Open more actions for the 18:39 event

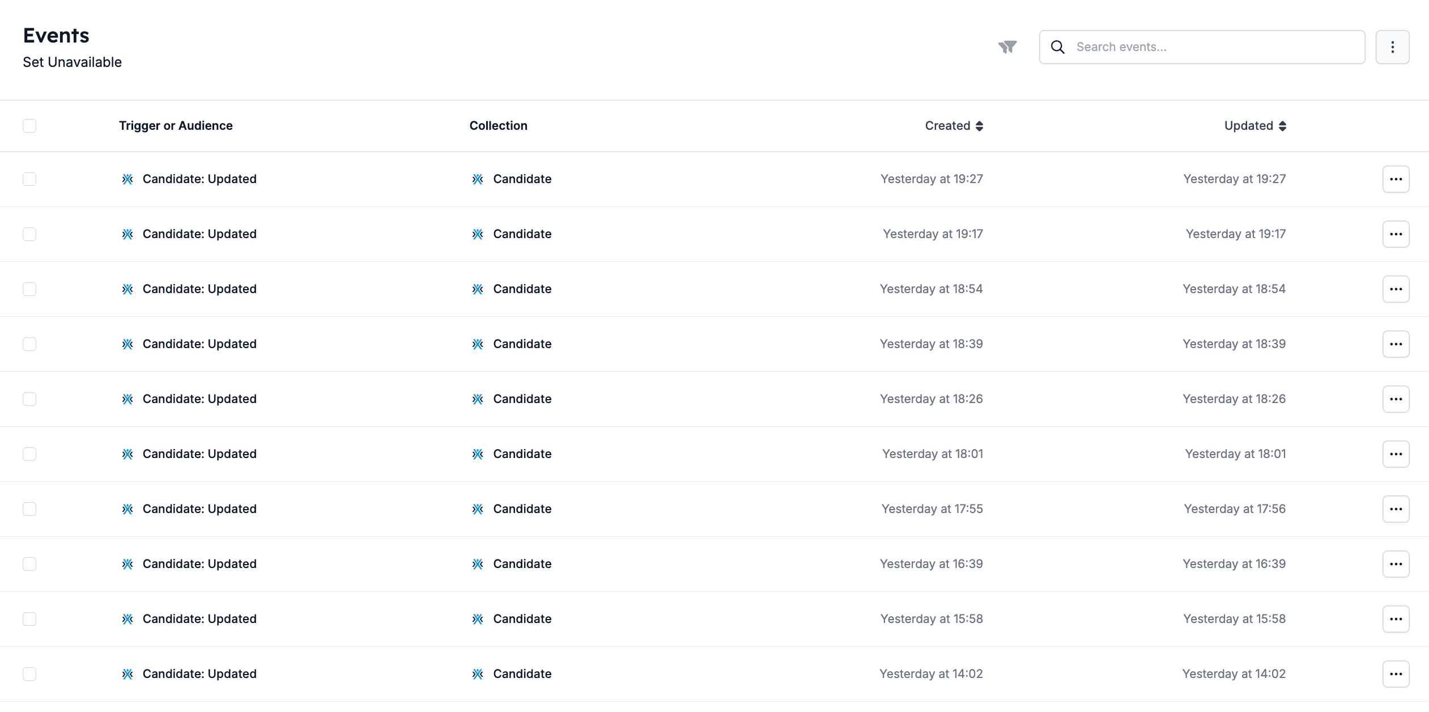click(x=1396, y=344)
